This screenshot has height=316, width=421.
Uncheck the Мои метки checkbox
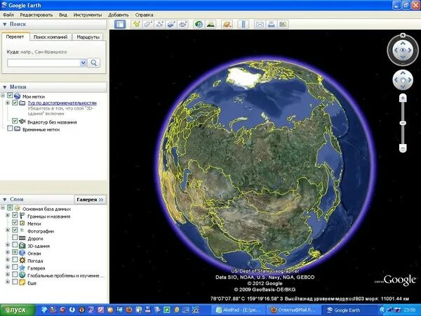(10, 96)
